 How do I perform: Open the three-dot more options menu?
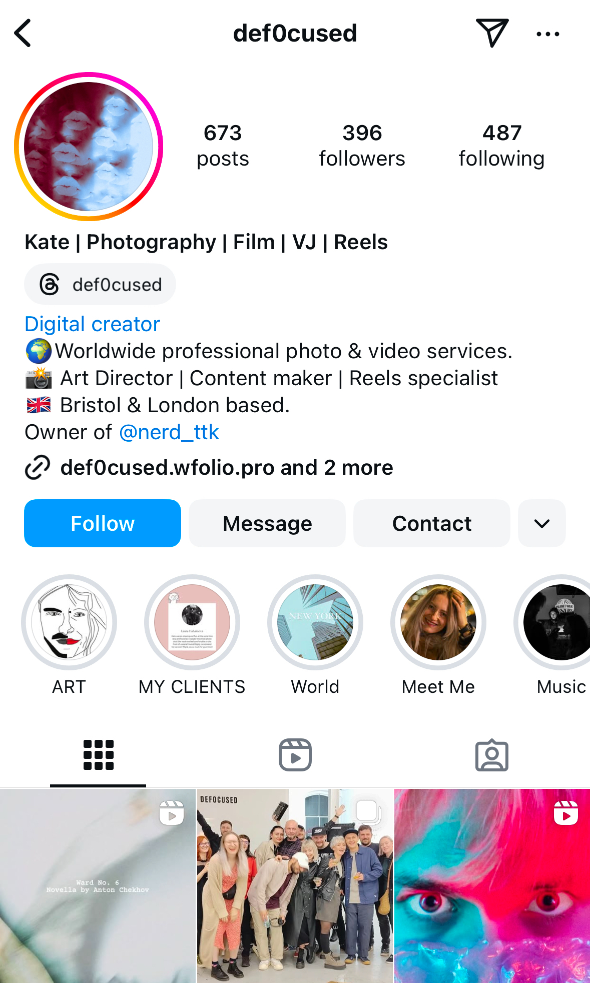547,34
